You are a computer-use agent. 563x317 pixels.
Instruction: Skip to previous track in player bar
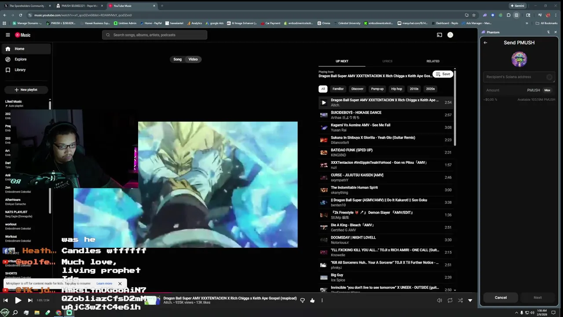coord(6,300)
